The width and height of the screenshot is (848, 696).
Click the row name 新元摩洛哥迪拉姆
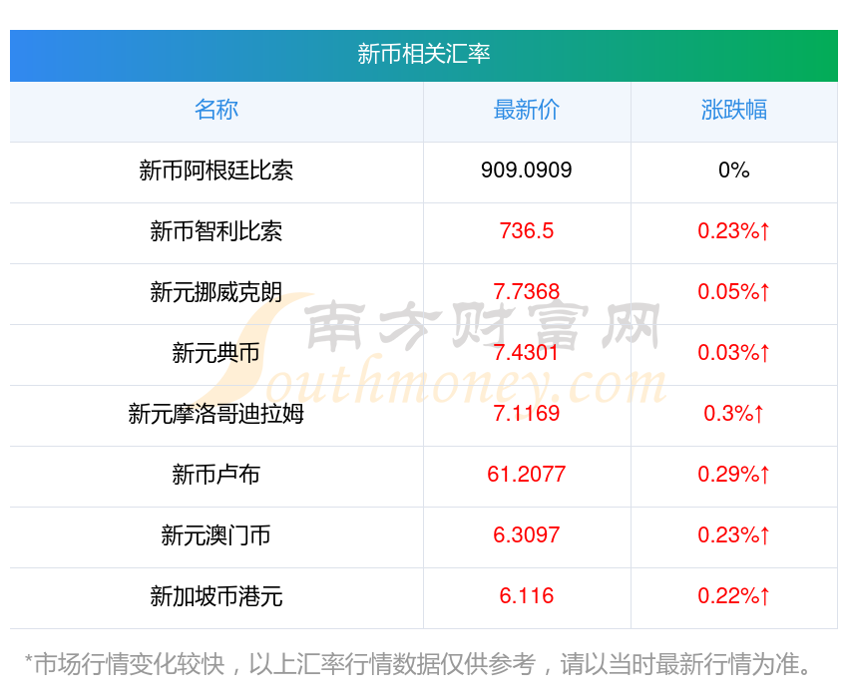pos(216,414)
